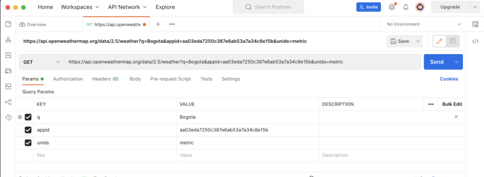The image size is (484, 177).
Task: Switch to Overview tab
Action: point(33,24)
